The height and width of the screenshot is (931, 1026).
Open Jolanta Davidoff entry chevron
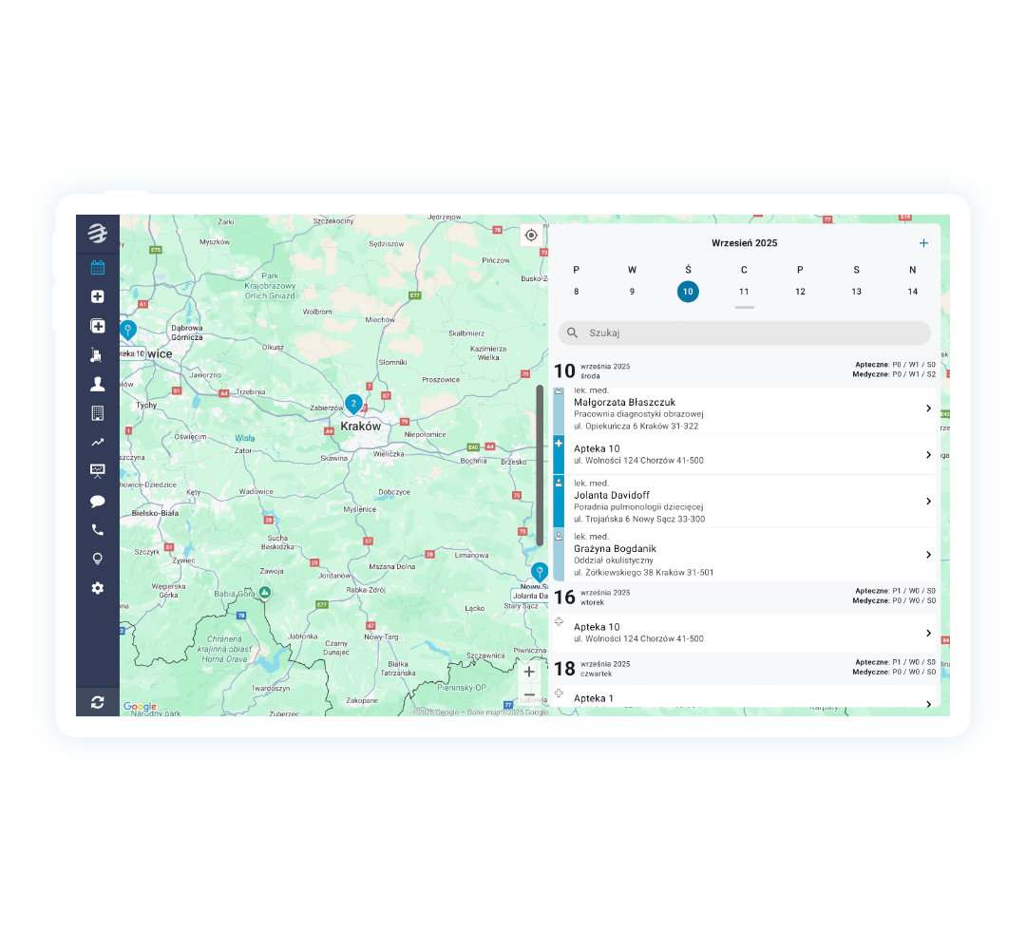tap(928, 502)
